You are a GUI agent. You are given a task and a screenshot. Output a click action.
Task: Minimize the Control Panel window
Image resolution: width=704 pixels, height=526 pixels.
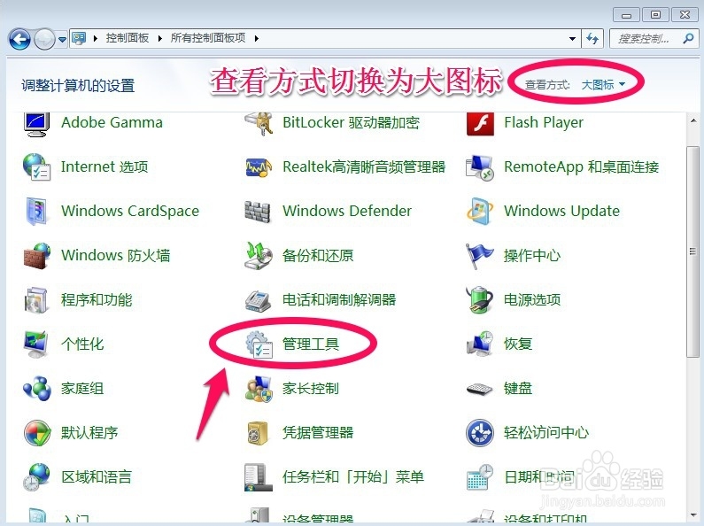coord(626,14)
